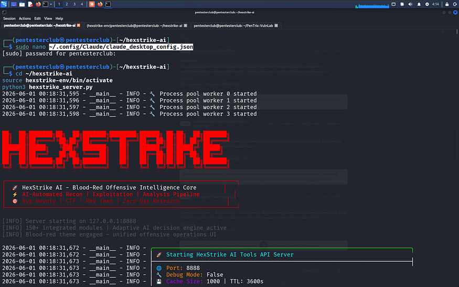Switch to workspace 3

coord(74,4)
